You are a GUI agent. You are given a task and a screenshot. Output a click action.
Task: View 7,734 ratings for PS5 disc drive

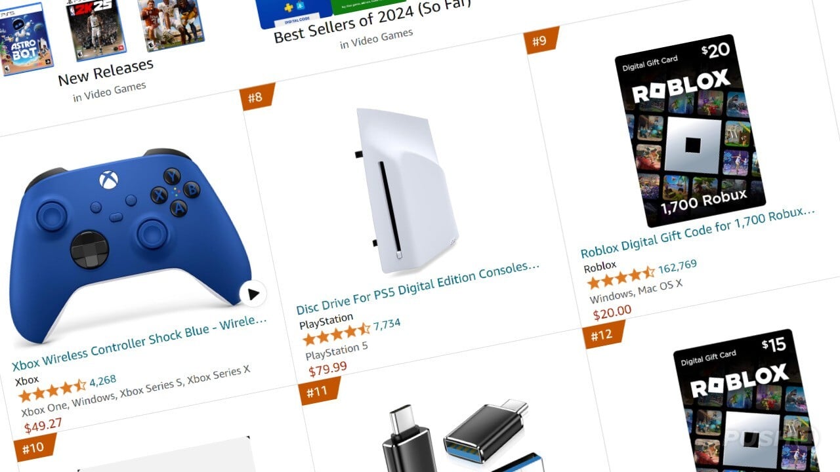[387, 324]
